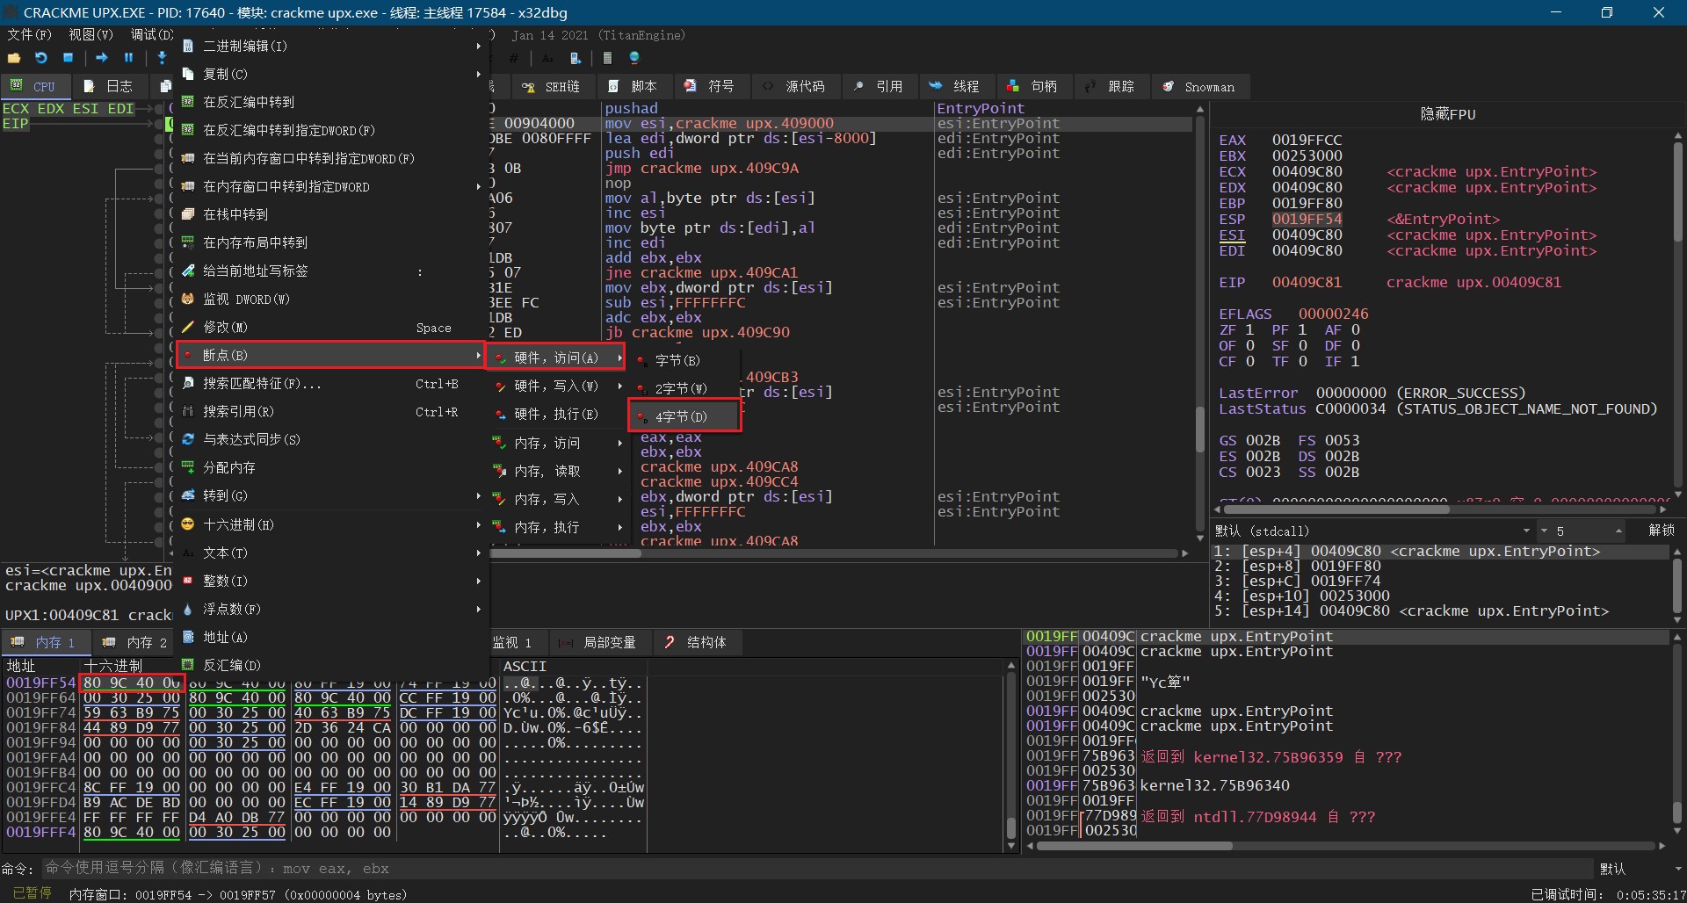Click the Stop debugging square icon

pyautogui.click(x=69, y=58)
